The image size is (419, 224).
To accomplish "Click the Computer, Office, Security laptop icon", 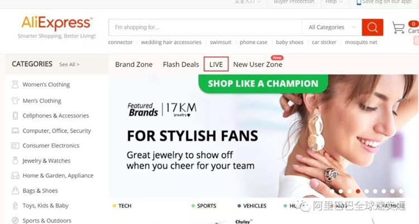I will pos(15,130).
